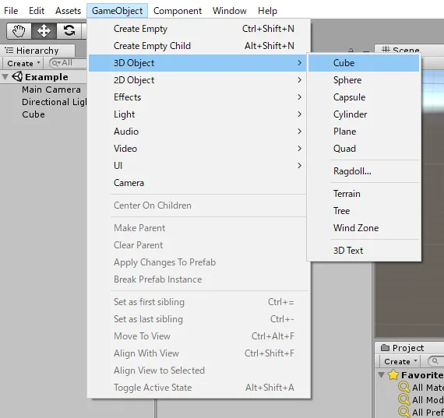Open the Hierarchy Create dropdown
Screen dimensions: 444x418
point(23,63)
